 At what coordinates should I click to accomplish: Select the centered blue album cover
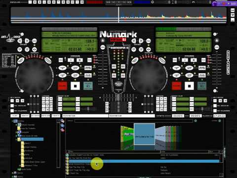coord(144,134)
